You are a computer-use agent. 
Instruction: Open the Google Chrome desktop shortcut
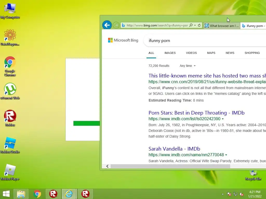(x=10, y=66)
